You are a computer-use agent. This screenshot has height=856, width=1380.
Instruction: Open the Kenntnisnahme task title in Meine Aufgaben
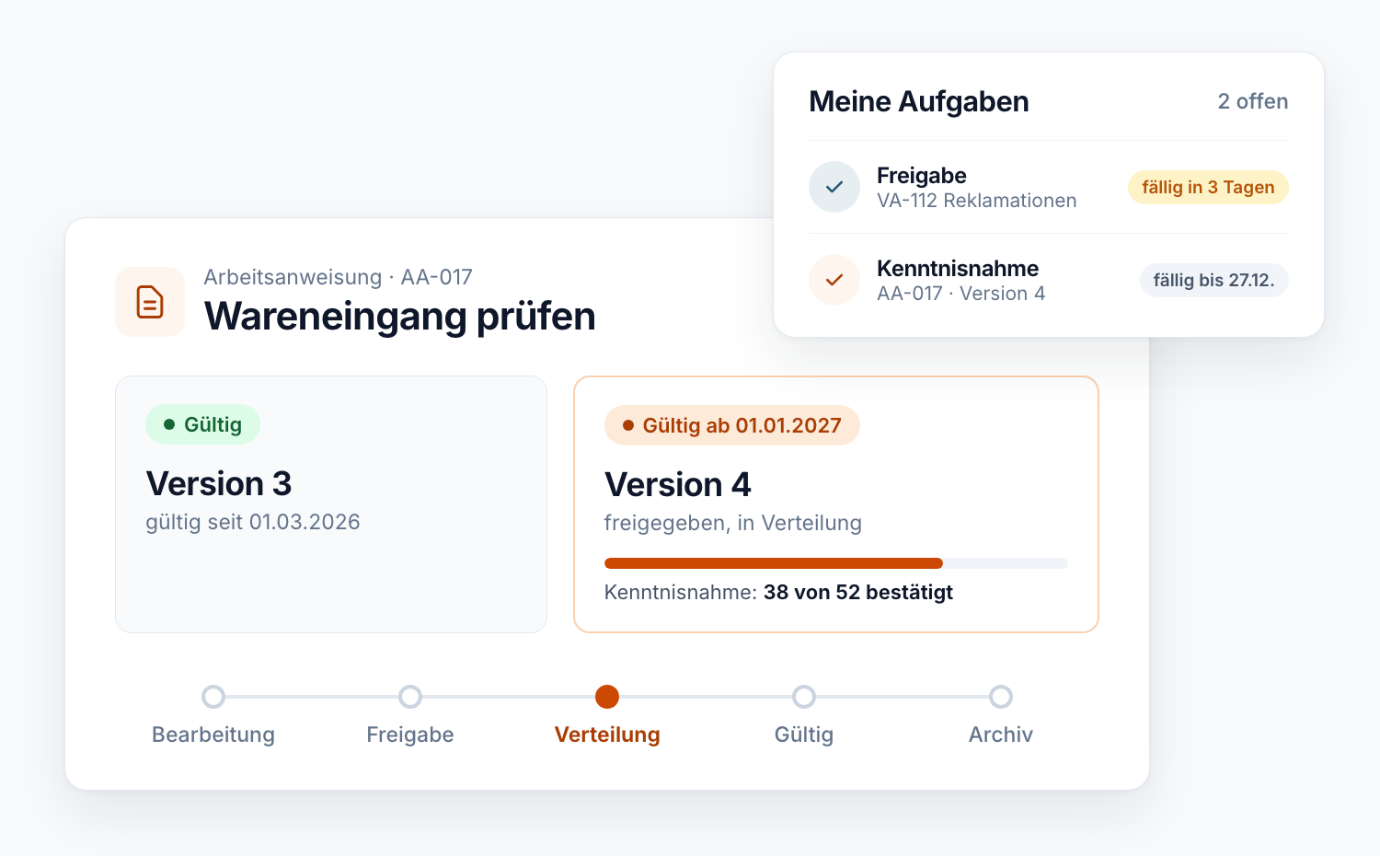click(958, 268)
